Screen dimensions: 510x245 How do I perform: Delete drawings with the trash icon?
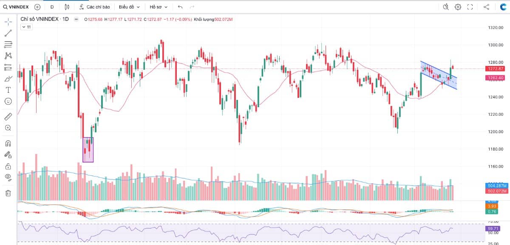pos(8,193)
